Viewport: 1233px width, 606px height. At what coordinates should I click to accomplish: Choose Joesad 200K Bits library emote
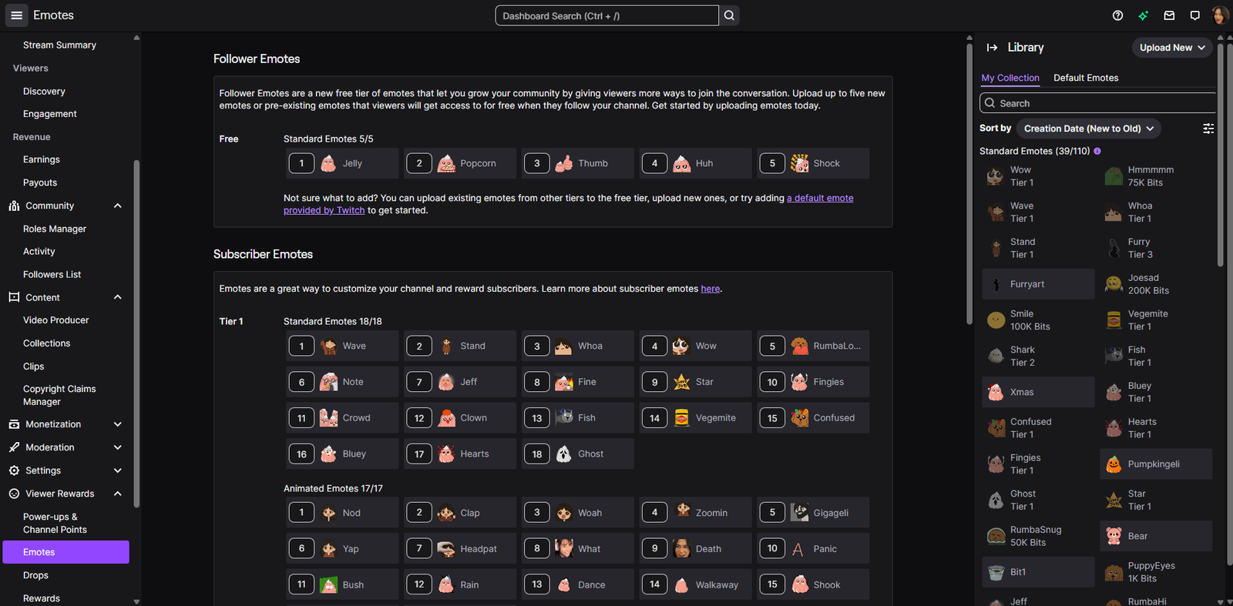(1156, 284)
